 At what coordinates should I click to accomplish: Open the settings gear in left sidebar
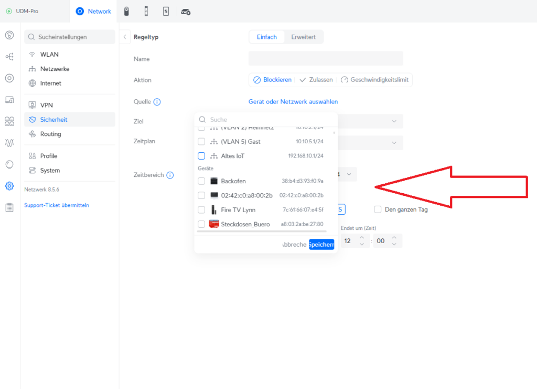9,186
